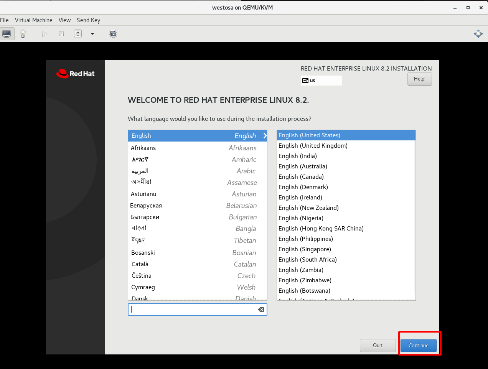Select Asturianu language
Screen dimensions: 488x369
coord(198,194)
